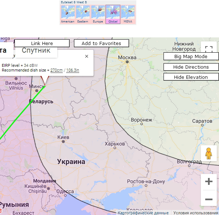This screenshot has height=215, width=219.
Task: Click the Харьков city marker
Action: coord(115,148)
